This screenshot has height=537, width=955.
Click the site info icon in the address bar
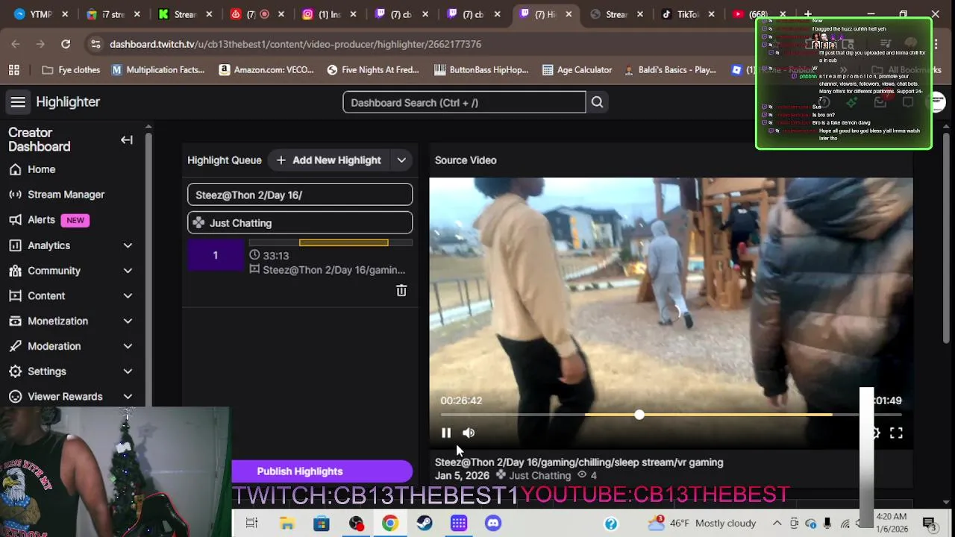95,44
